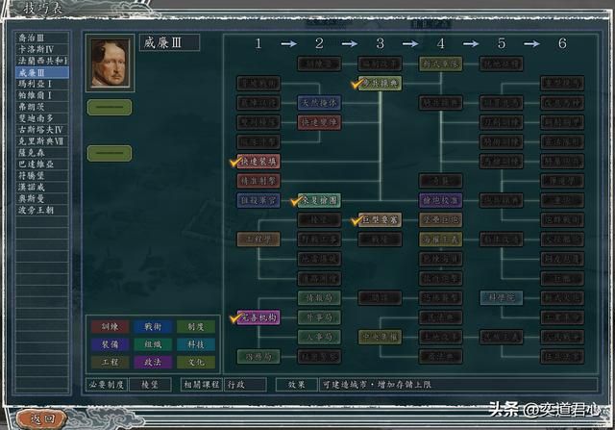
Task: Click the 必要制度 label box
Action: (107, 385)
